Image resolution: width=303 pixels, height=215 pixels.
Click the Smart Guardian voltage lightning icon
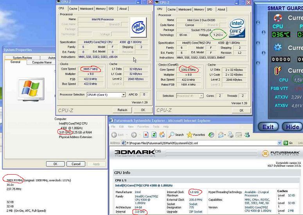click(278, 70)
